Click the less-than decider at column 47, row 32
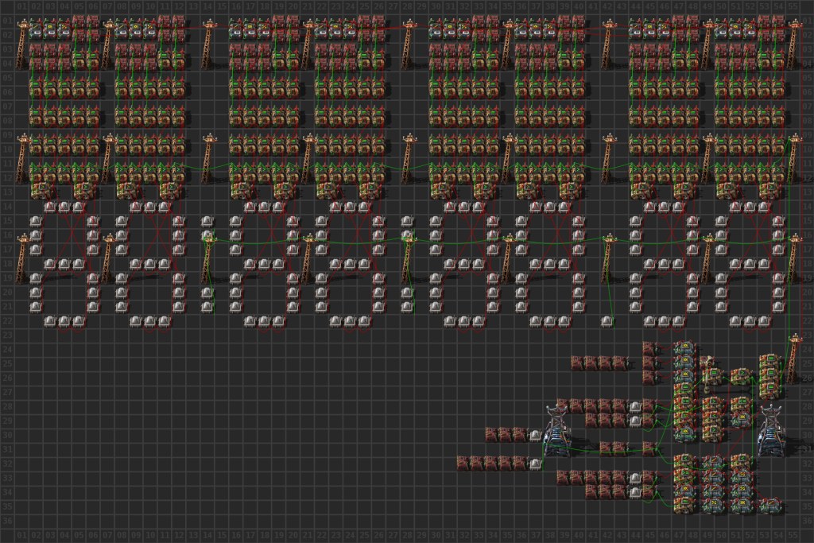Screen dimensions: 814x543 [684, 463]
